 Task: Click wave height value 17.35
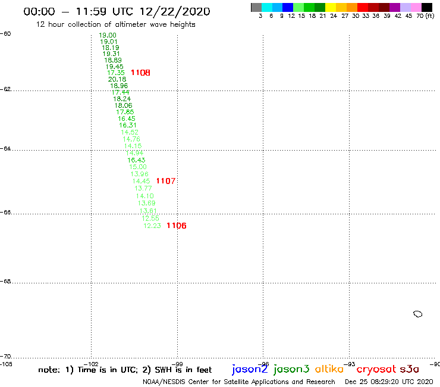click(x=116, y=73)
